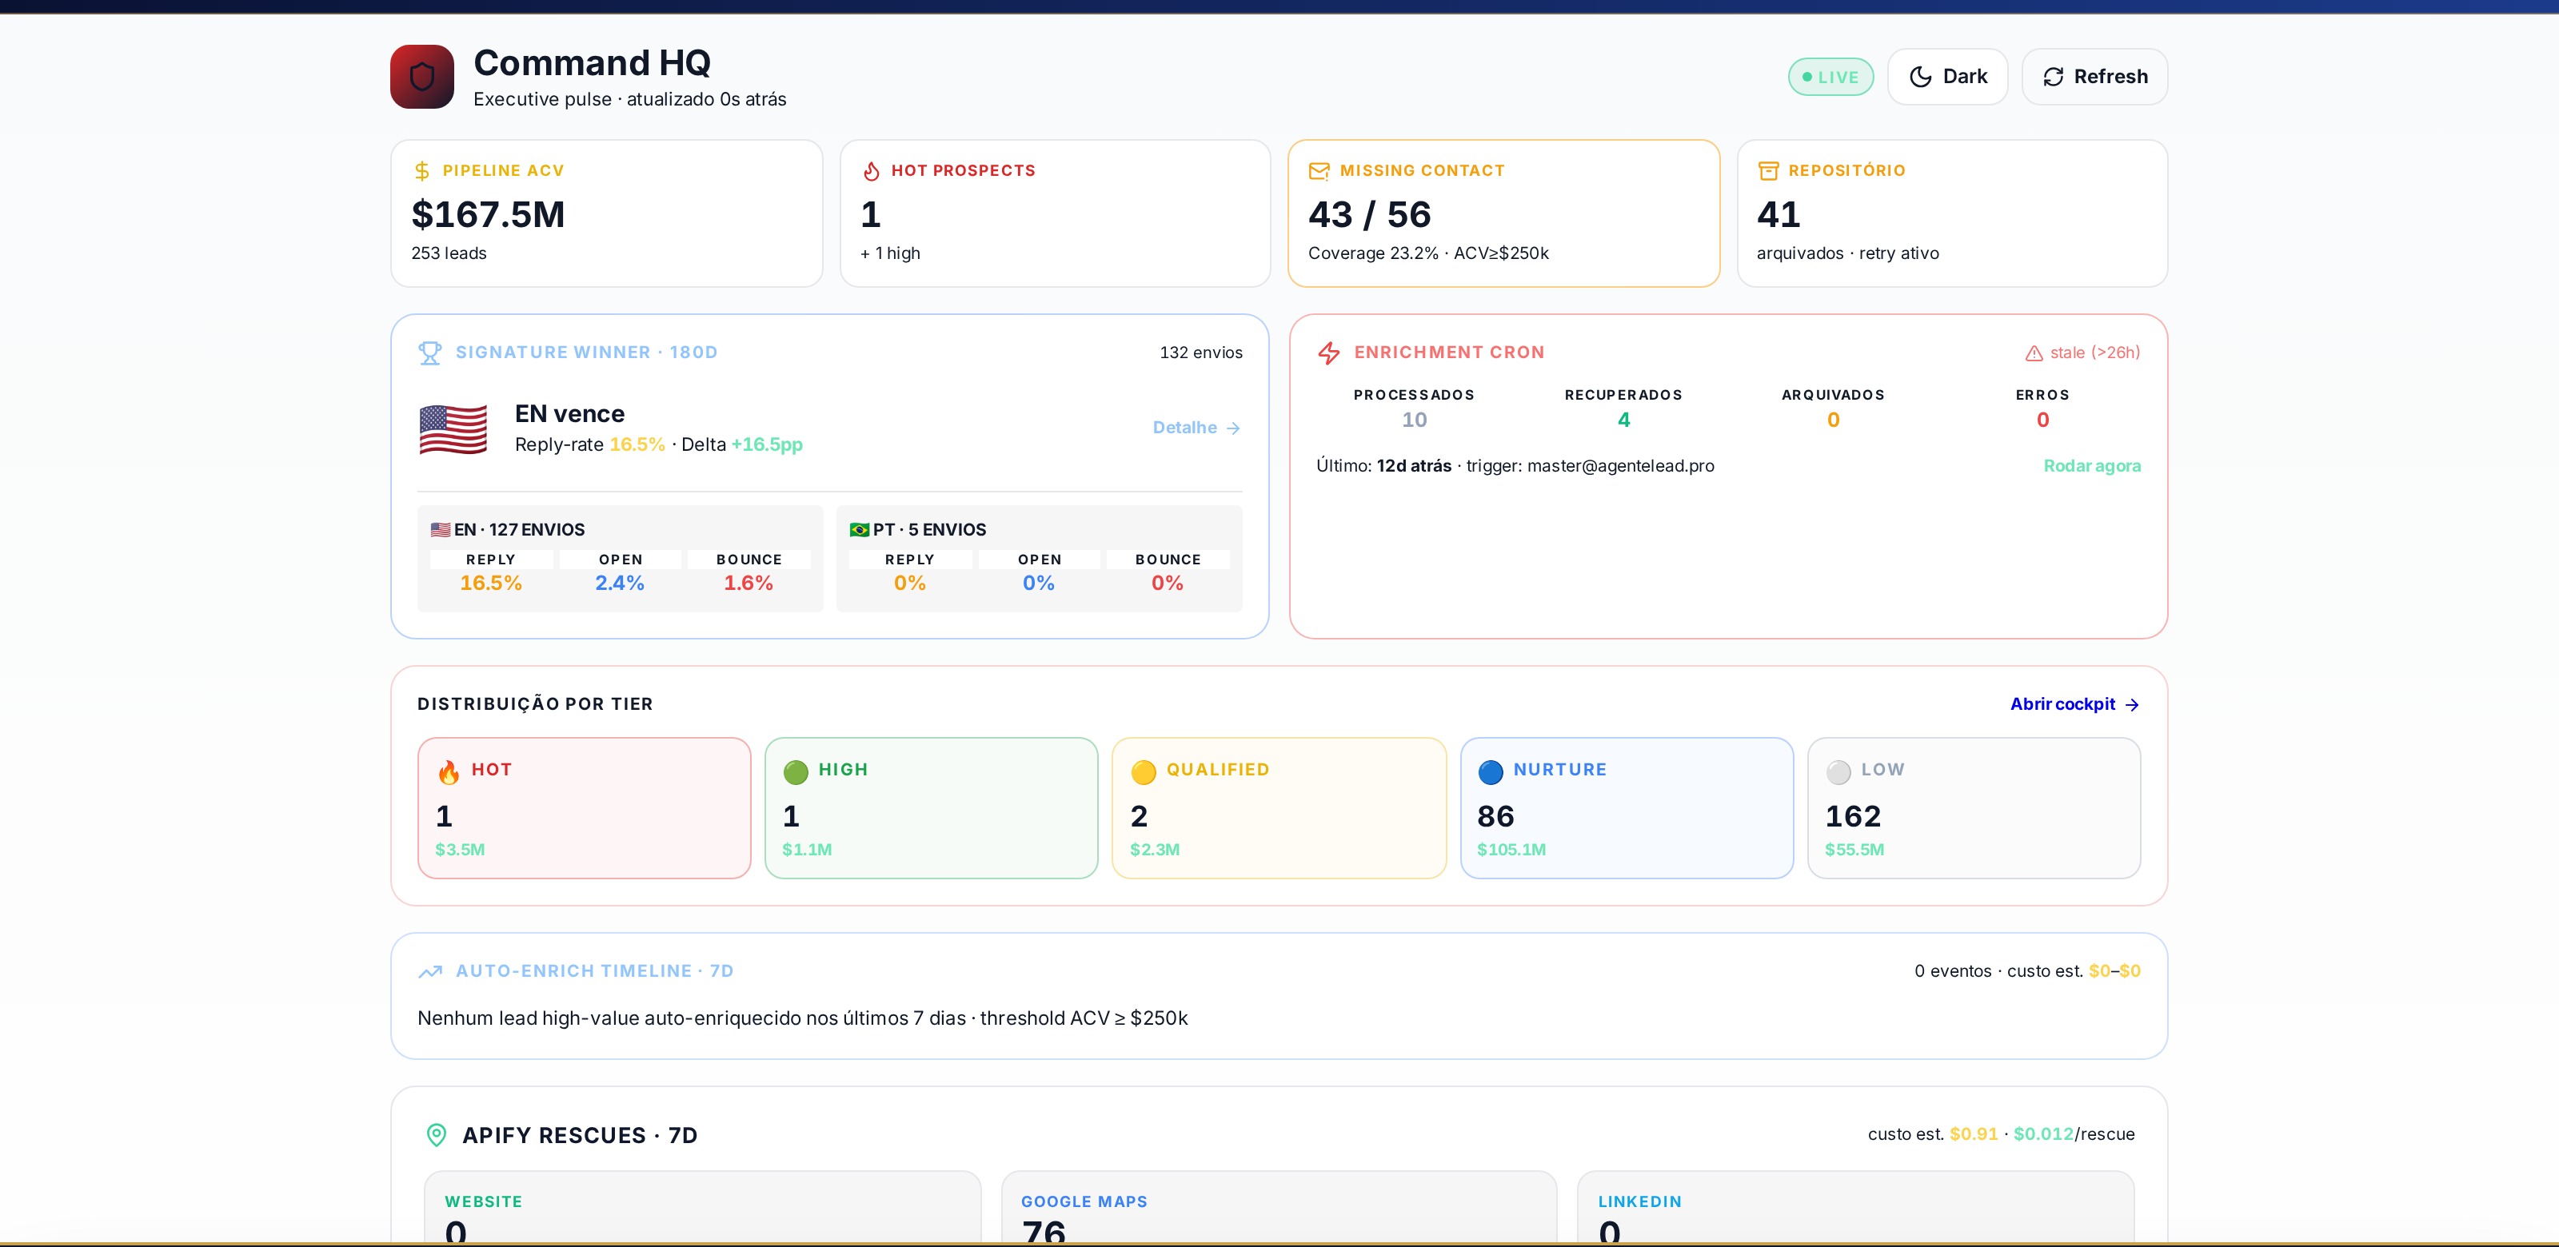
Task: Click the flame icon next to Hot Prospects
Action: point(871,171)
